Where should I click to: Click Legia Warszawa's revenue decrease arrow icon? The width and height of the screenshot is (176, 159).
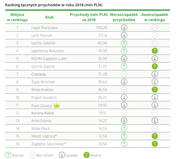pos(124,27)
